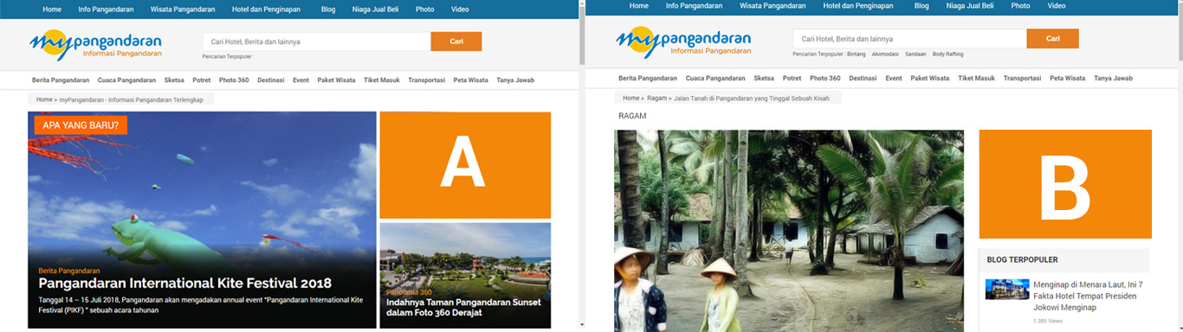Open Niaga Jual Beli on the right page
1183x332 pixels.
click(970, 5)
